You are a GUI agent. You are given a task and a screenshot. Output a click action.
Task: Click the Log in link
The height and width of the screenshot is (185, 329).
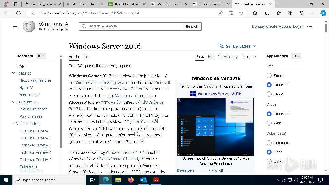[298, 26]
